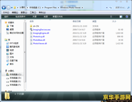This screenshot has height=102, width=132.
Task: Open the PPTV视频 library
Action: click(x=14, y=43)
